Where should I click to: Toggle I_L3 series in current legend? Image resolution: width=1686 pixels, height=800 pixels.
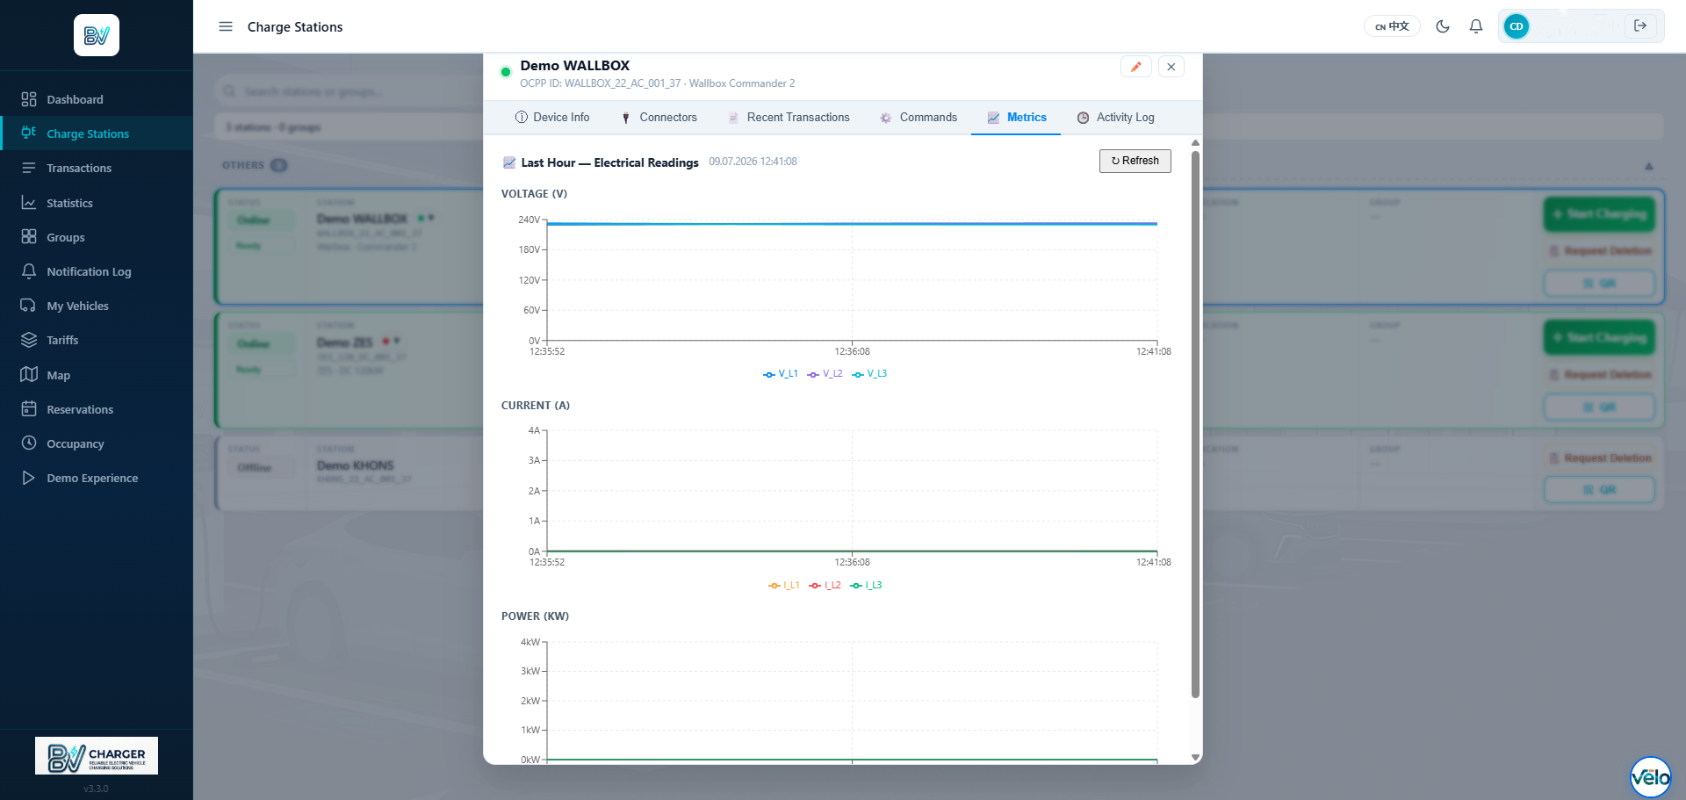(x=866, y=586)
